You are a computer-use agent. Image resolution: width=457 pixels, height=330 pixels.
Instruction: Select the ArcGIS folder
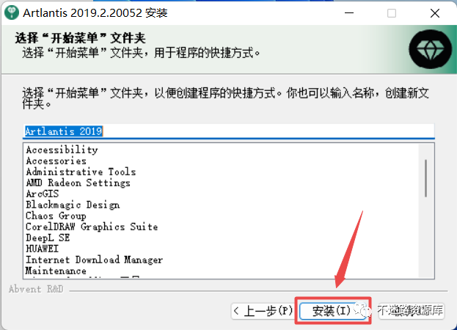point(43,194)
